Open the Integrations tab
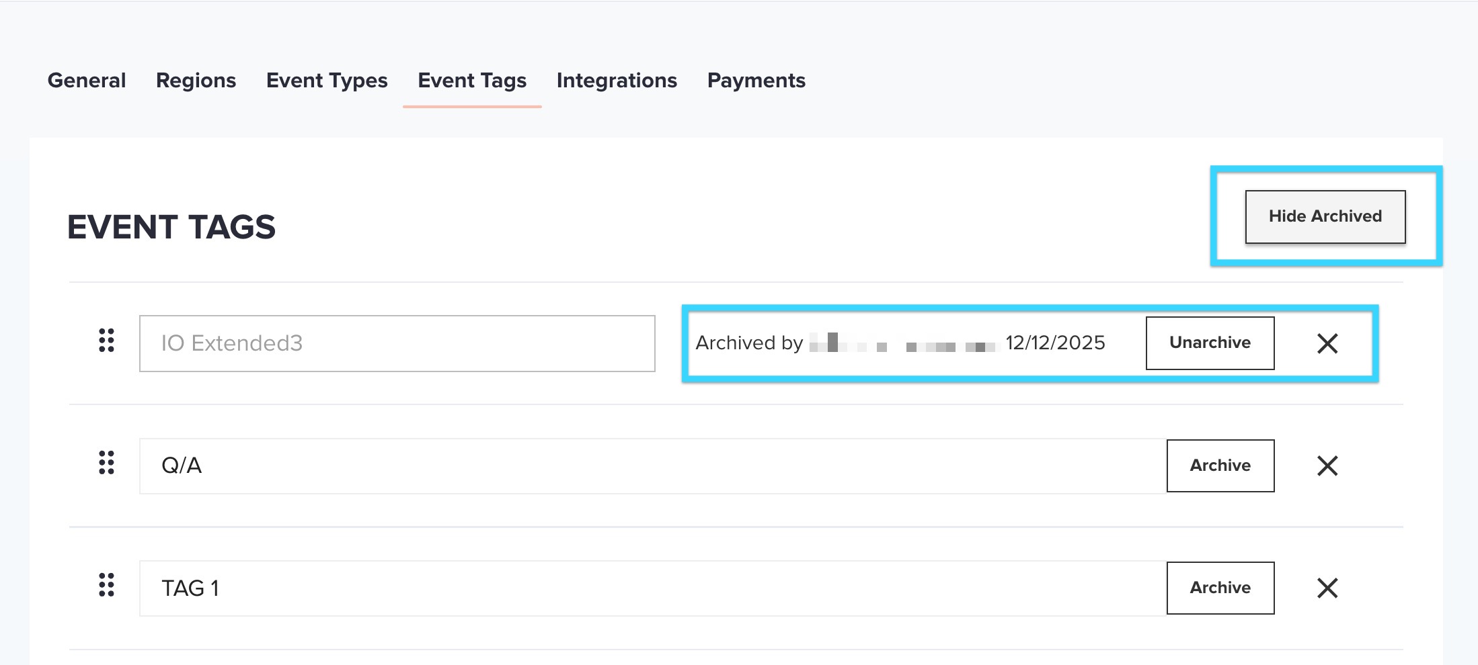Image resolution: width=1478 pixels, height=665 pixels. click(617, 81)
